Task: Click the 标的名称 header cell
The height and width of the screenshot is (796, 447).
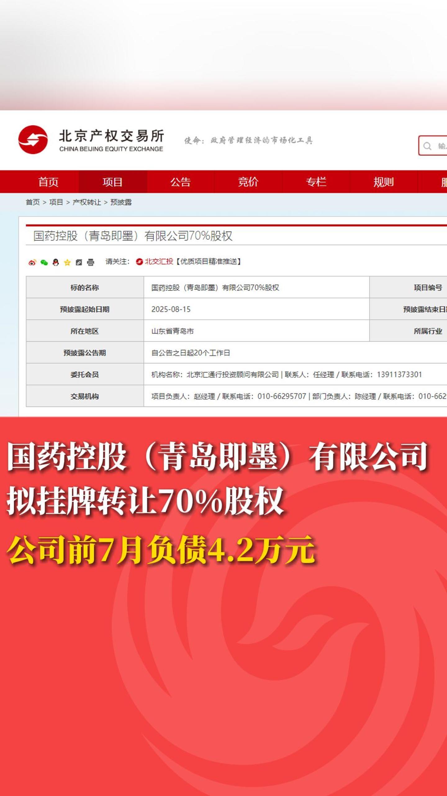Action: pos(85,288)
